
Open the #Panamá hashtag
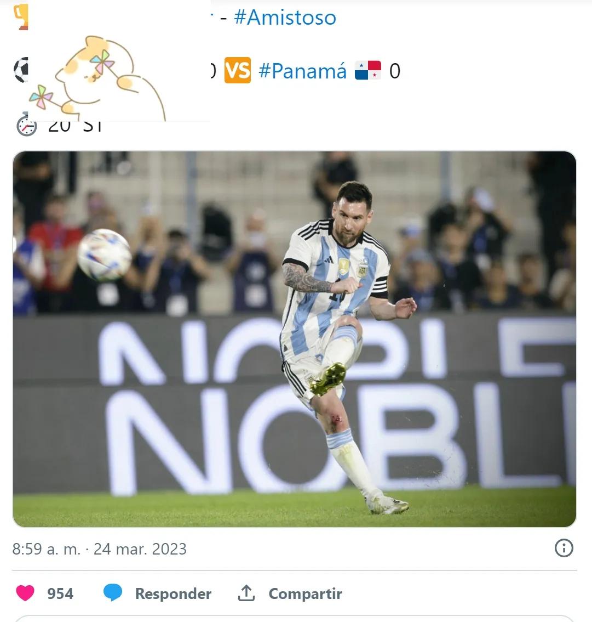(x=302, y=71)
